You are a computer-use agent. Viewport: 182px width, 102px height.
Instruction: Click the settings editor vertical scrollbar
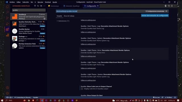coord(177,61)
